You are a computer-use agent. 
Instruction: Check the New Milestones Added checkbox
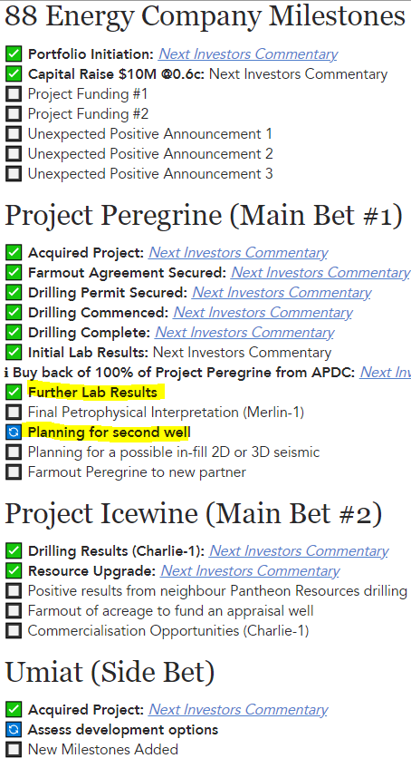click(x=14, y=749)
